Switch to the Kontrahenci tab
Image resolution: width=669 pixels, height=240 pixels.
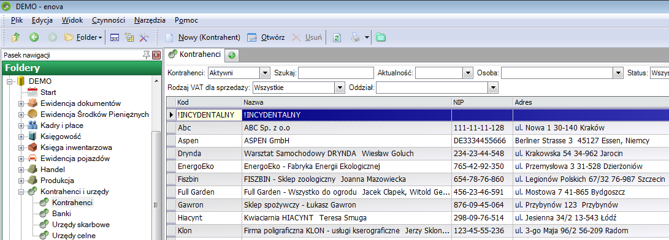point(194,54)
